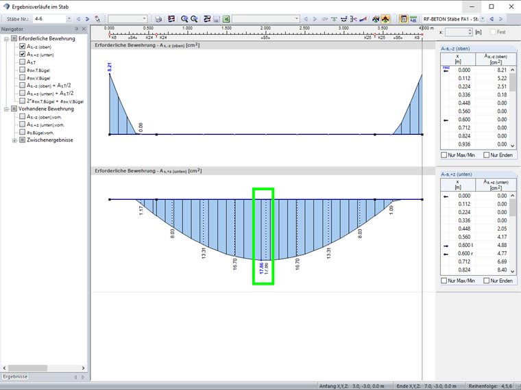Check Nur Max/Min in lower table
The height and width of the screenshot is (390, 521).
[444, 281]
